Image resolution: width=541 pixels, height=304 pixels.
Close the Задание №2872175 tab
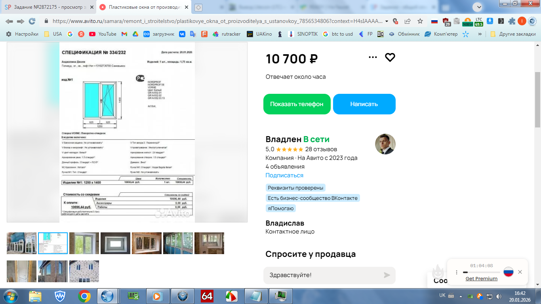pos(91,7)
